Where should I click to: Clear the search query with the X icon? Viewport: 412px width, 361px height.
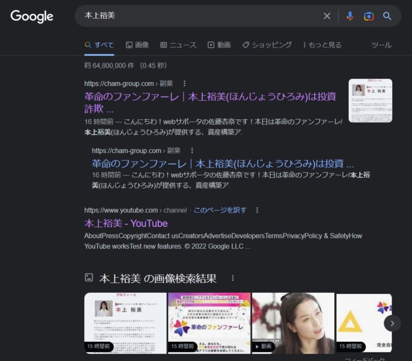327,16
